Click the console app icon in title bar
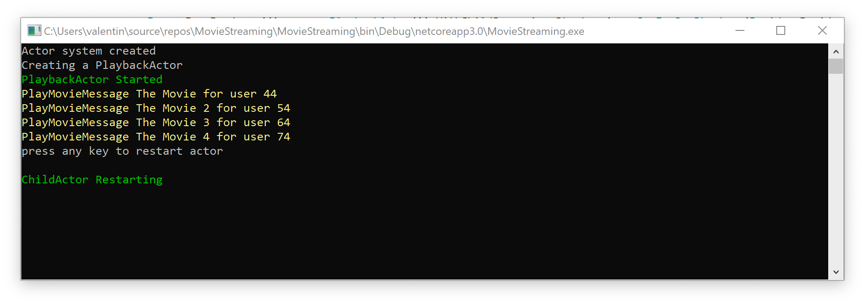Viewport: 865px width, 305px height. click(x=34, y=31)
